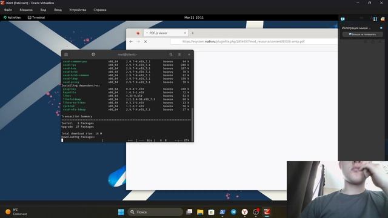Stop loading the browser page

tap(145, 42)
